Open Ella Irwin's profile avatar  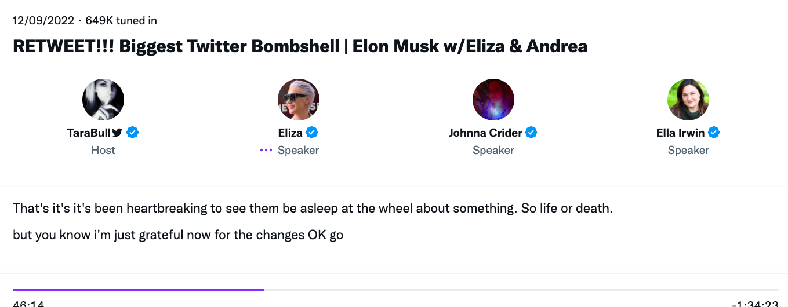tap(688, 100)
